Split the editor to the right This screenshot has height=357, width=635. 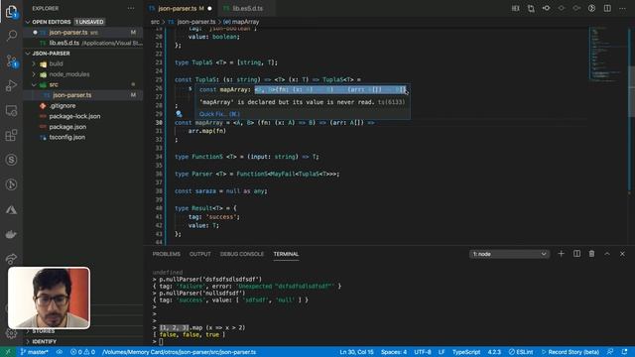pyautogui.click(x=607, y=8)
